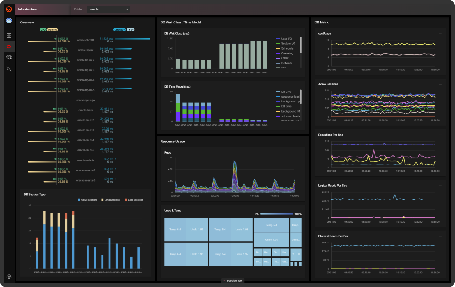Toggle the Network legend series
455x287 pixels.
pos(284,63)
